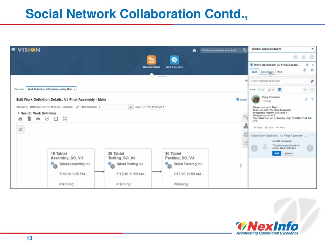325x243 pixels.
Task: Open the More tab next to Documents
Action: coord(280,72)
